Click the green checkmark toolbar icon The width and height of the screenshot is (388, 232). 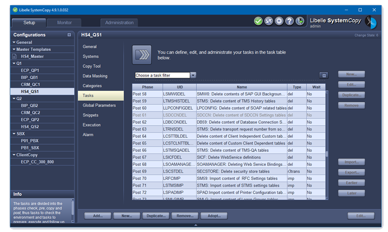pos(258,21)
